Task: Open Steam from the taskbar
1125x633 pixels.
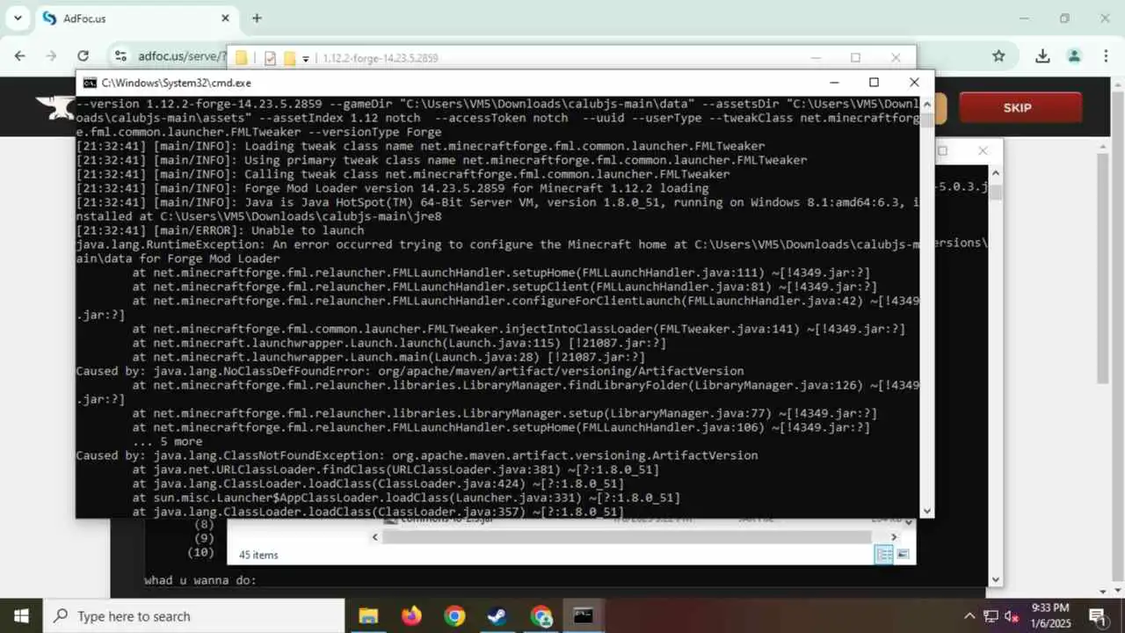Action: pos(497,616)
